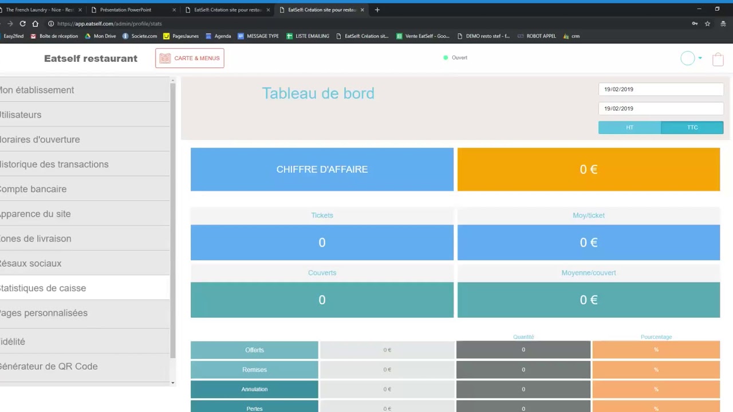Open Utilisateurs in sidebar
This screenshot has width=733, height=412.
(x=85, y=114)
